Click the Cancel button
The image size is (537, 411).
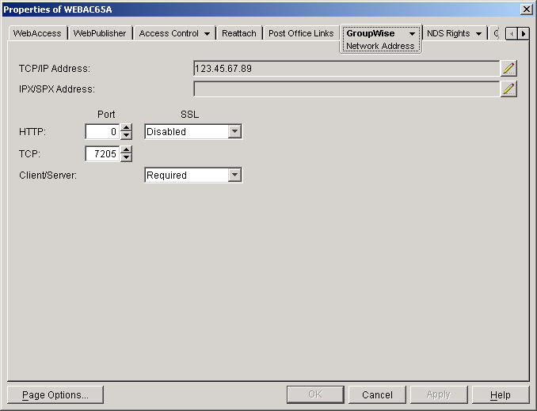click(377, 395)
